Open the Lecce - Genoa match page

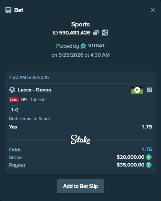pyautogui.click(x=34, y=90)
